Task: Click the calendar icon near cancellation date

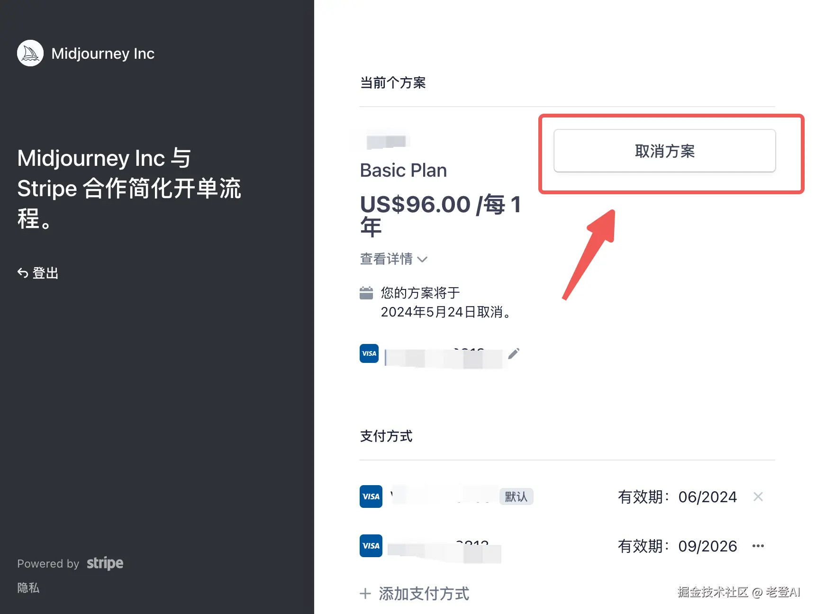Action: point(366,293)
